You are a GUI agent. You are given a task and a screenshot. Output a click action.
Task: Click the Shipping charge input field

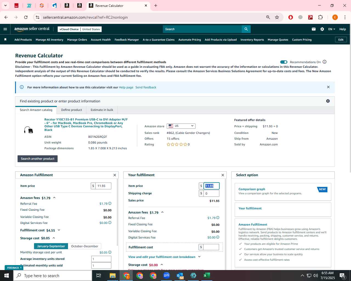(211, 193)
